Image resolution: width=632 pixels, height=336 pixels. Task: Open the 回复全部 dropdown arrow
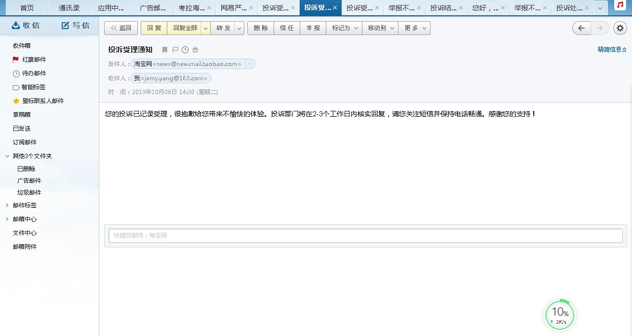[x=205, y=28]
